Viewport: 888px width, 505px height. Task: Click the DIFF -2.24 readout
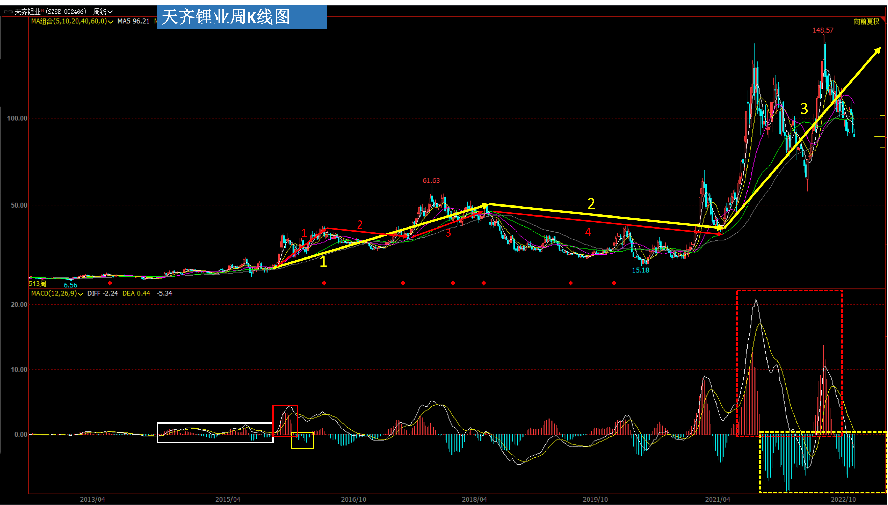pos(102,293)
